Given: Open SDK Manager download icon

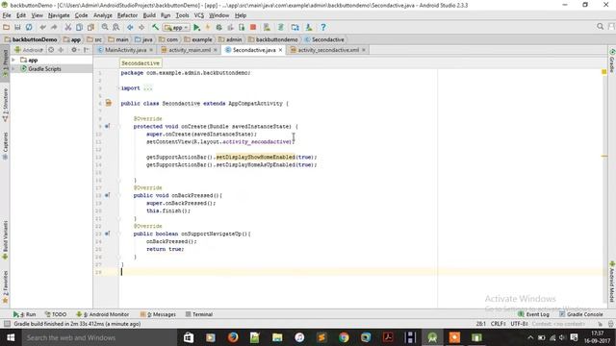Looking at the screenshot, I should click(309, 28).
